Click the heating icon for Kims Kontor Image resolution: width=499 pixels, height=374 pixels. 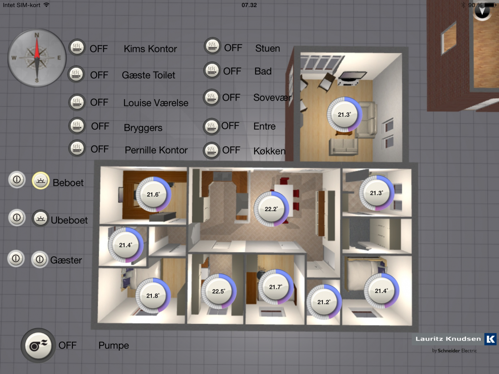77,48
